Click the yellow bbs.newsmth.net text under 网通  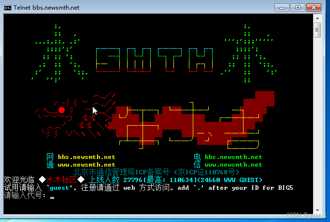pos(86,157)
